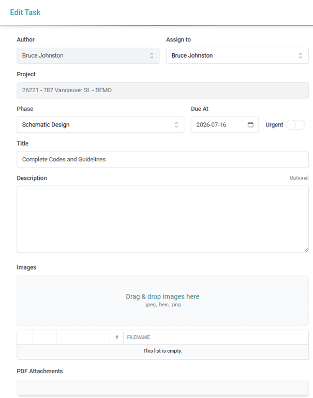
Task: Toggle the Urgent switch
Action: (295, 124)
